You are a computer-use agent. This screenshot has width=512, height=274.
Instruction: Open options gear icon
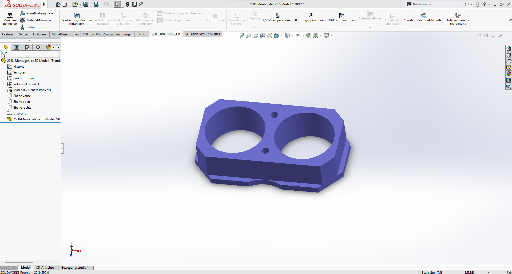pos(141,4)
